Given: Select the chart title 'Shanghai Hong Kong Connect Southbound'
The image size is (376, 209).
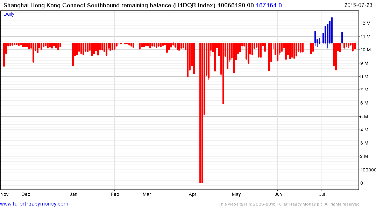Looking at the screenshot, I should point(62,5).
